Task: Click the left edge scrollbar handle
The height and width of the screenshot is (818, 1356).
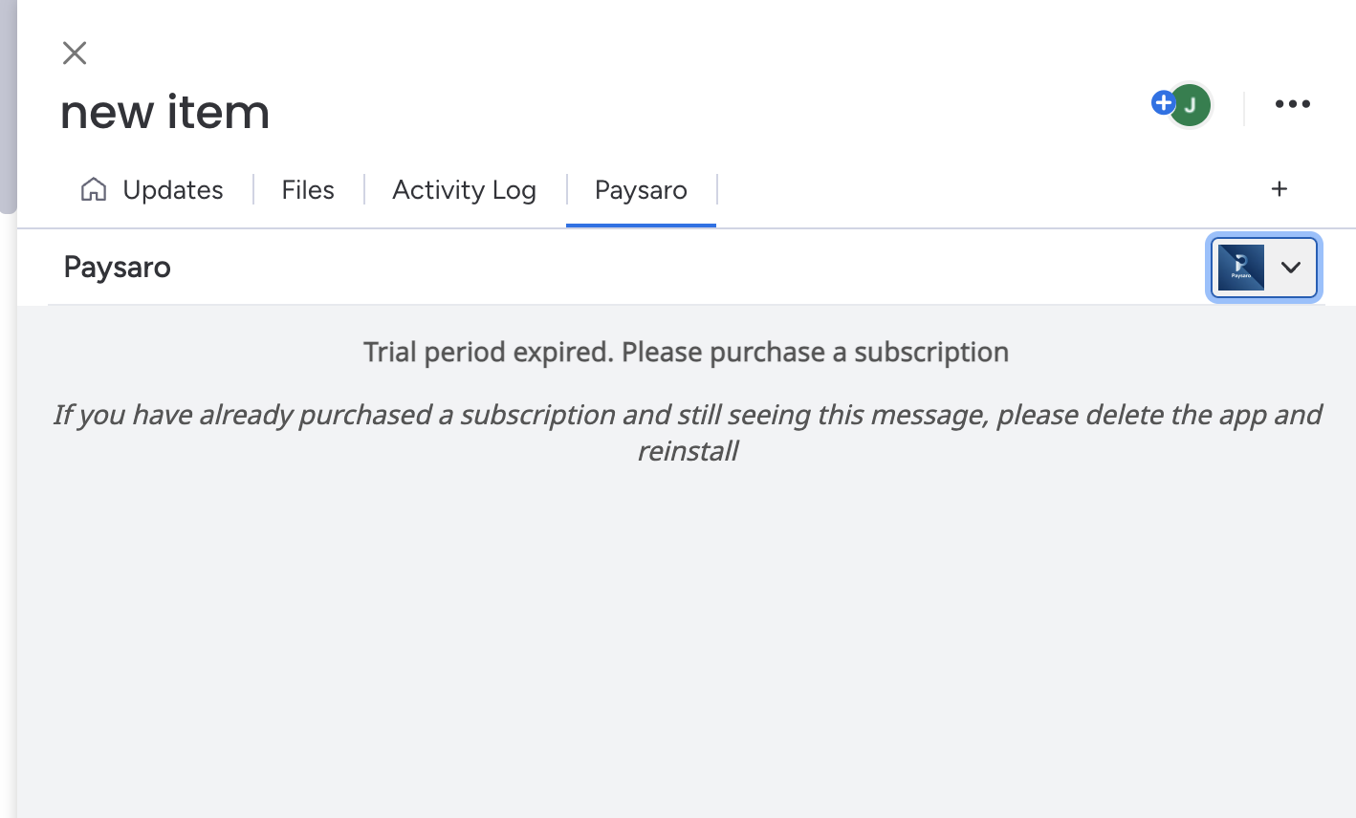Action: pyautogui.click(x=8, y=105)
